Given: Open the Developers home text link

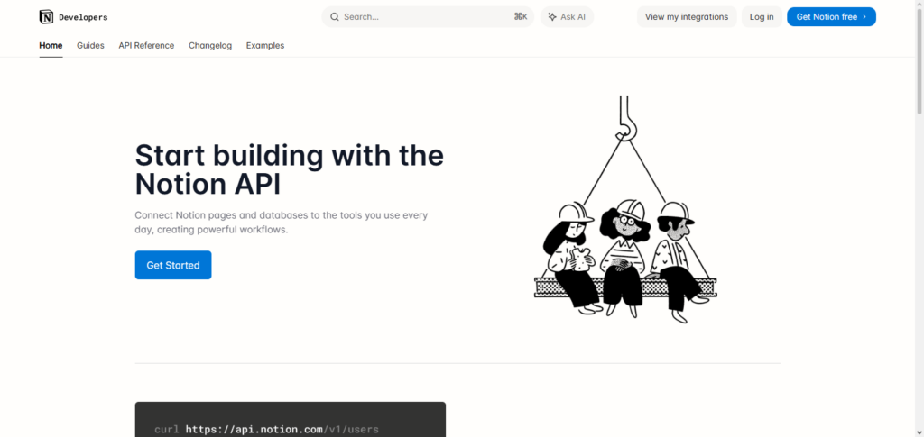Looking at the screenshot, I should tap(83, 18).
